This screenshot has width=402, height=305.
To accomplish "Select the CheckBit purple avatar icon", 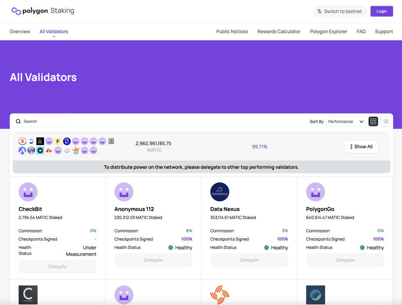I will [28, 192].
